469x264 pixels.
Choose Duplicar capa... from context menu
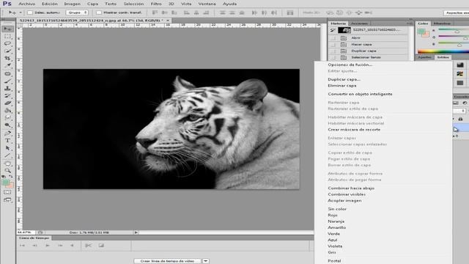[x=344, y=79]
